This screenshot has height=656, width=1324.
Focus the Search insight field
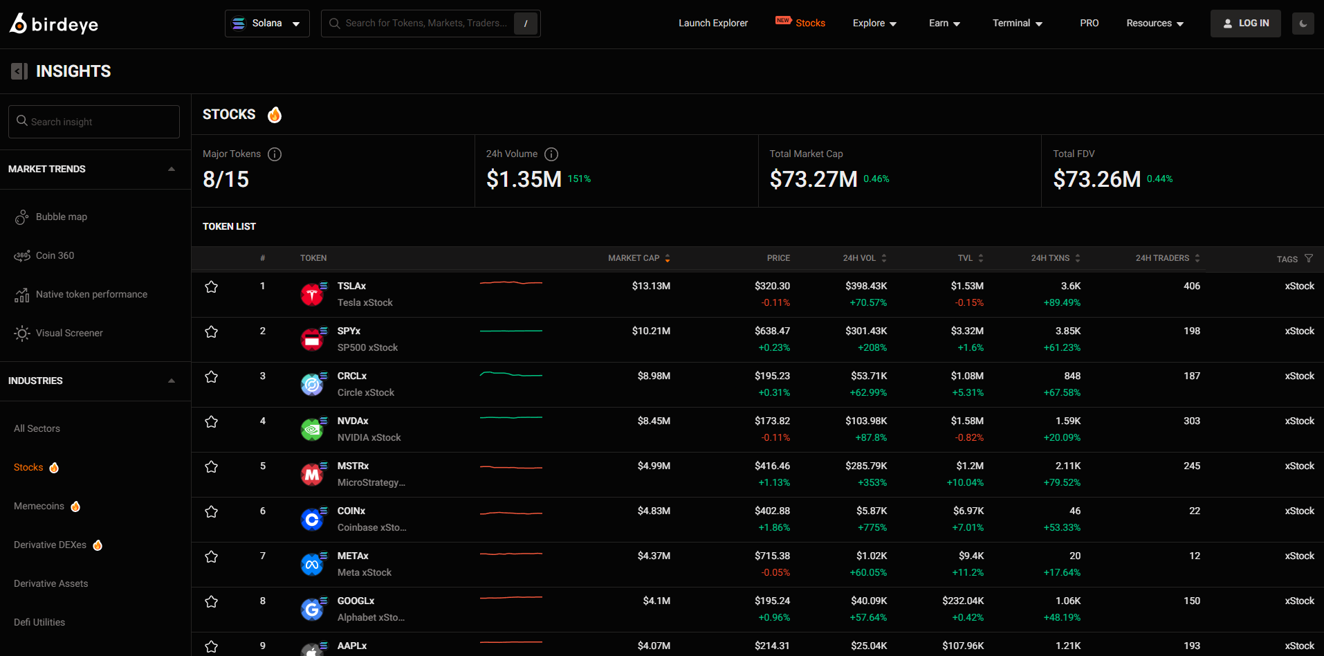coord(94,122)
